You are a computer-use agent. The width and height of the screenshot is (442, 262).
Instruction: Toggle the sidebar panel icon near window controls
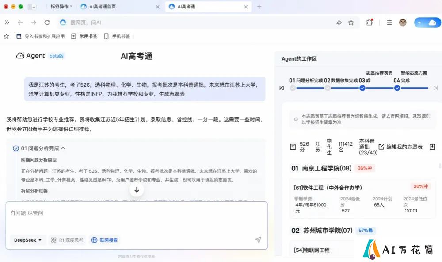pyautogui.click(x=33, y=7)
